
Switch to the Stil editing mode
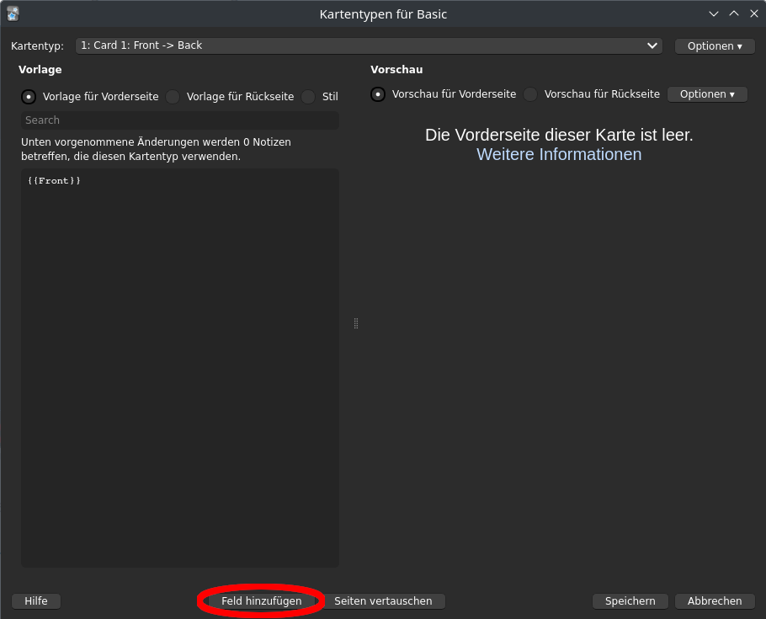click(x=308, y=97)
